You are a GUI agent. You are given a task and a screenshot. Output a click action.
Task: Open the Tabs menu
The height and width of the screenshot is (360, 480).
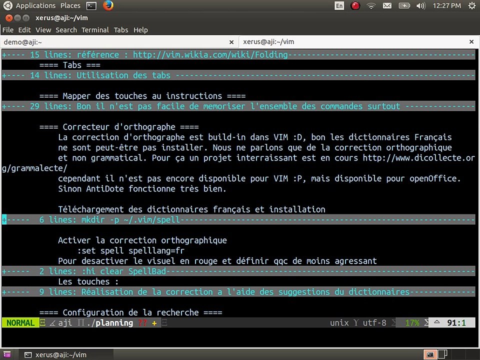click(x=121, y=29)
